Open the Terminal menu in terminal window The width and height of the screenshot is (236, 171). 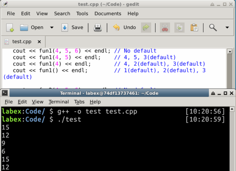59,102
